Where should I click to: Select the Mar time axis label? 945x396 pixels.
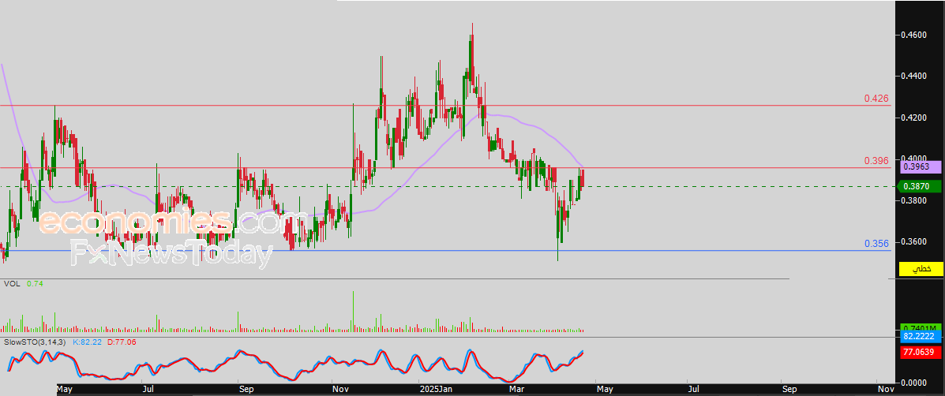pyautogui.click(x=516, y=390)
